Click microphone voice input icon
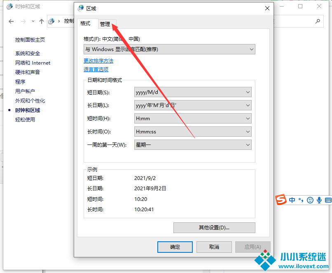The image size is (332, 273). pos(319,200)
